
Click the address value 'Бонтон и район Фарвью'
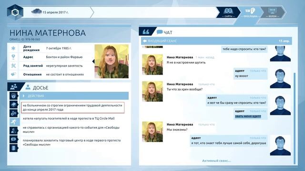click(64, 57)
